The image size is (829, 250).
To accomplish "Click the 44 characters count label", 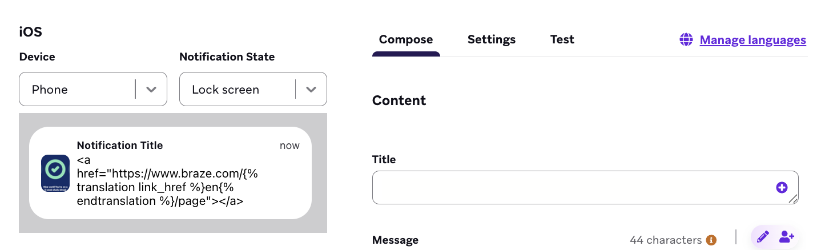I will coord(666,240).
